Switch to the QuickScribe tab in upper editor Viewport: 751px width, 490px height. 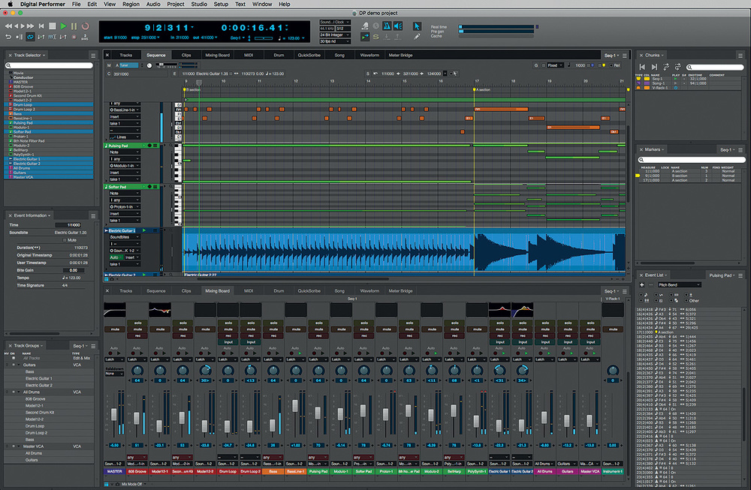coord(309,55)
